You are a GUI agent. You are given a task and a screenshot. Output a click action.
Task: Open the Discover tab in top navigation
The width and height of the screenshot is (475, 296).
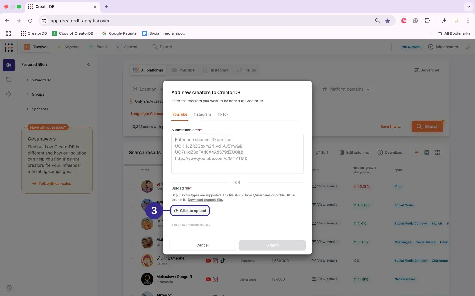coord(36,47)
